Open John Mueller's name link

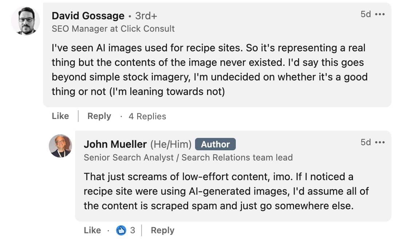115,144
